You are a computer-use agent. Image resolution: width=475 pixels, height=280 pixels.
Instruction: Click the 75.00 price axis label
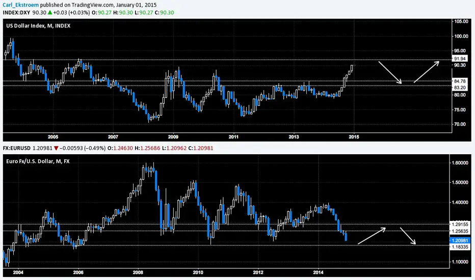click(x=460, y=109)
